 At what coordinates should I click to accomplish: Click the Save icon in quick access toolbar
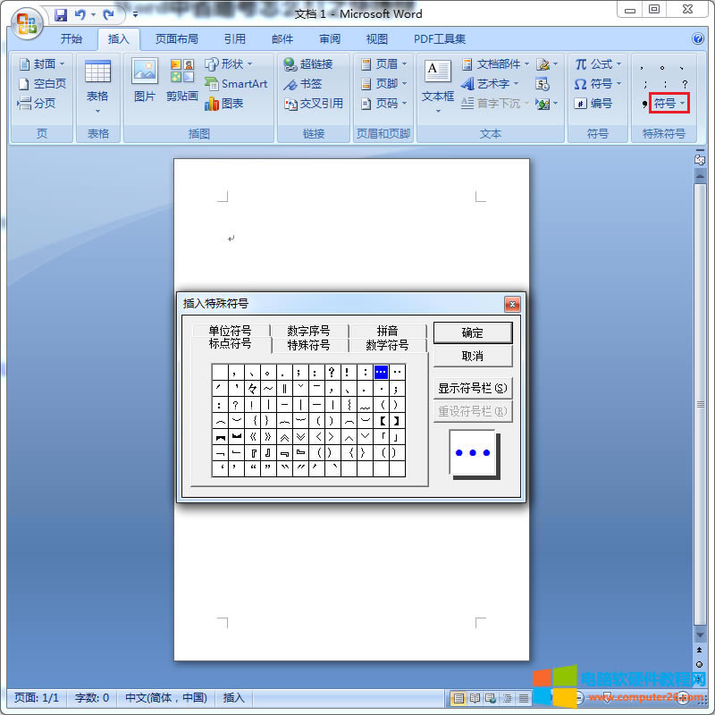(61, 15)
